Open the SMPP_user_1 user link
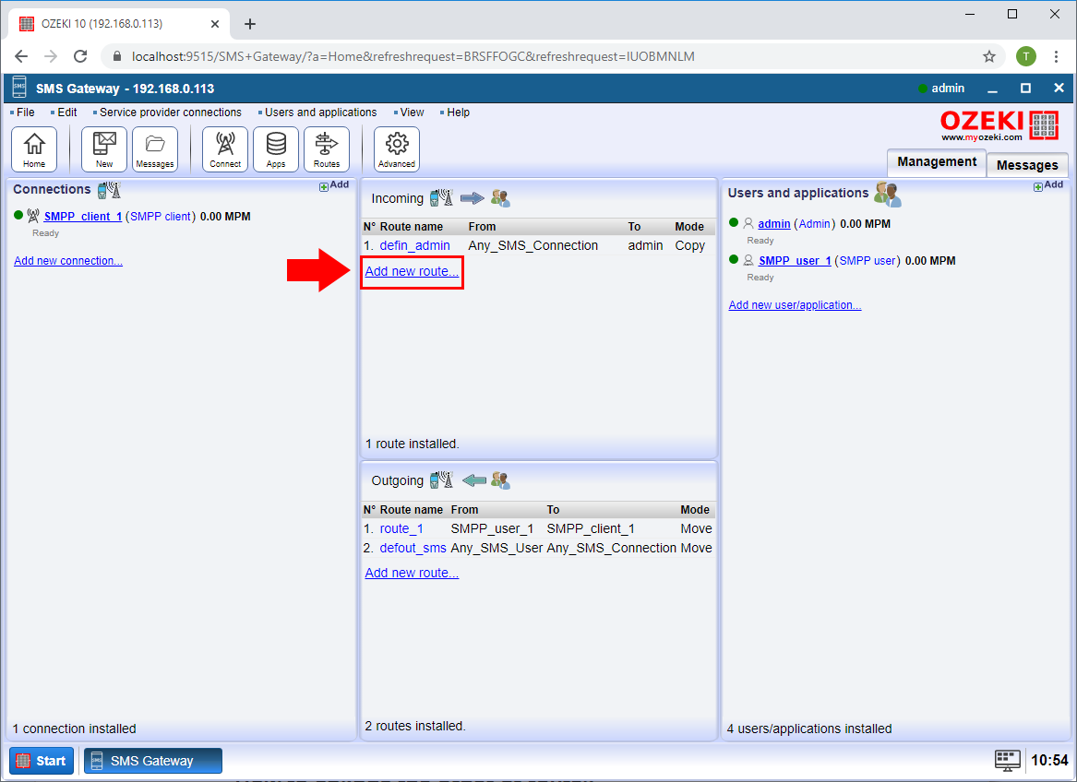The width and height of the screenshot is (1077, 782). click(795, 261)
